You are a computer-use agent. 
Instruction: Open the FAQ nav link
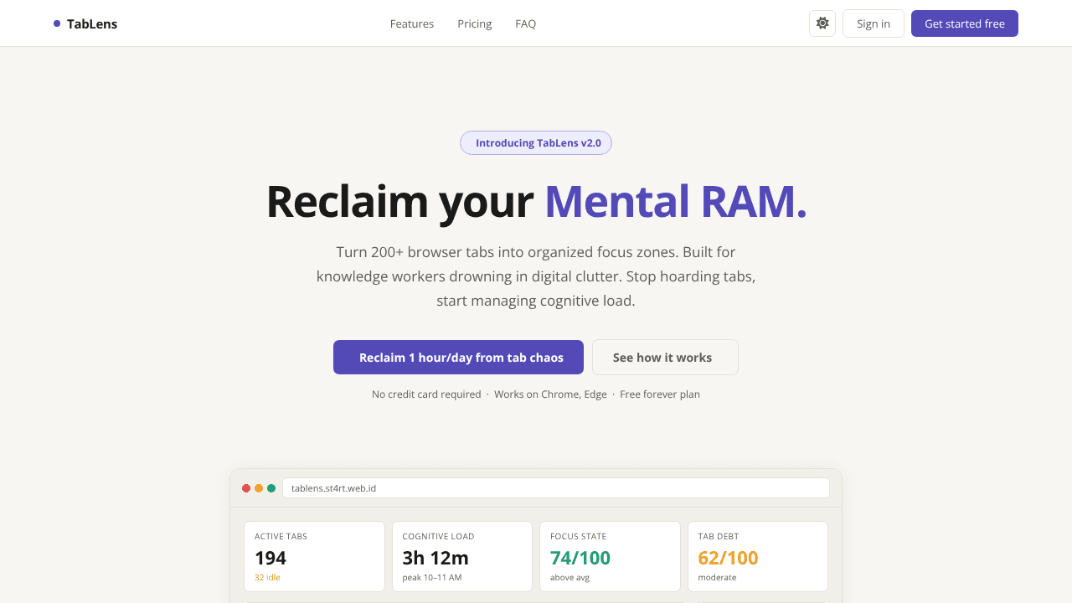[526, 23]
